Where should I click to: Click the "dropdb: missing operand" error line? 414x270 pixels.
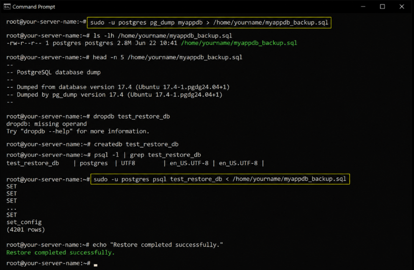tap(47, 124)
